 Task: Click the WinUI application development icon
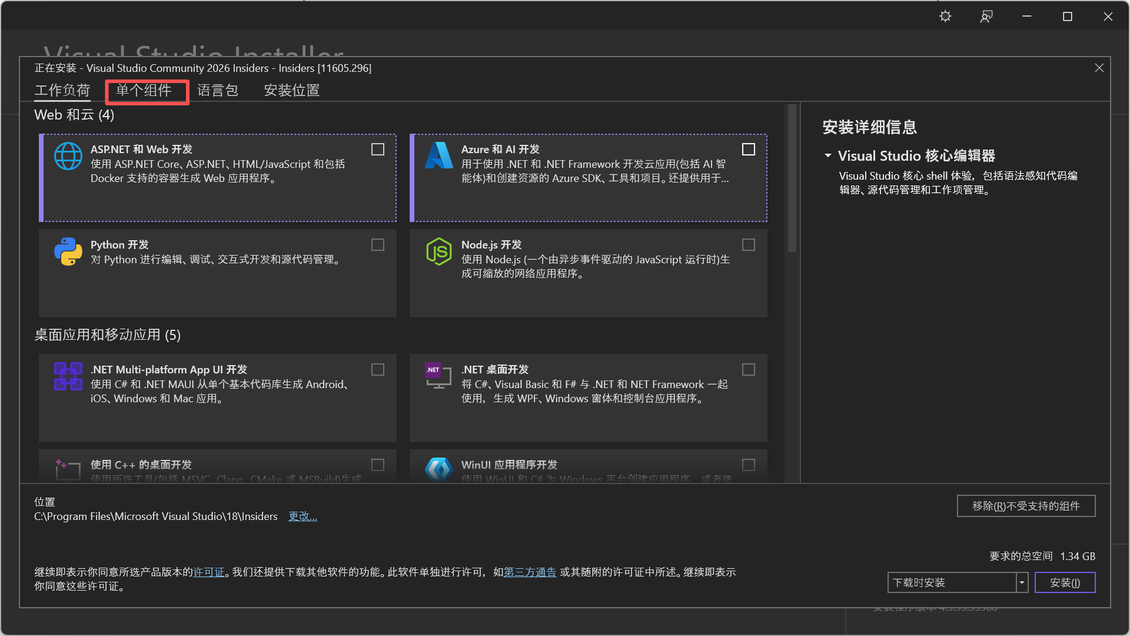439,469
